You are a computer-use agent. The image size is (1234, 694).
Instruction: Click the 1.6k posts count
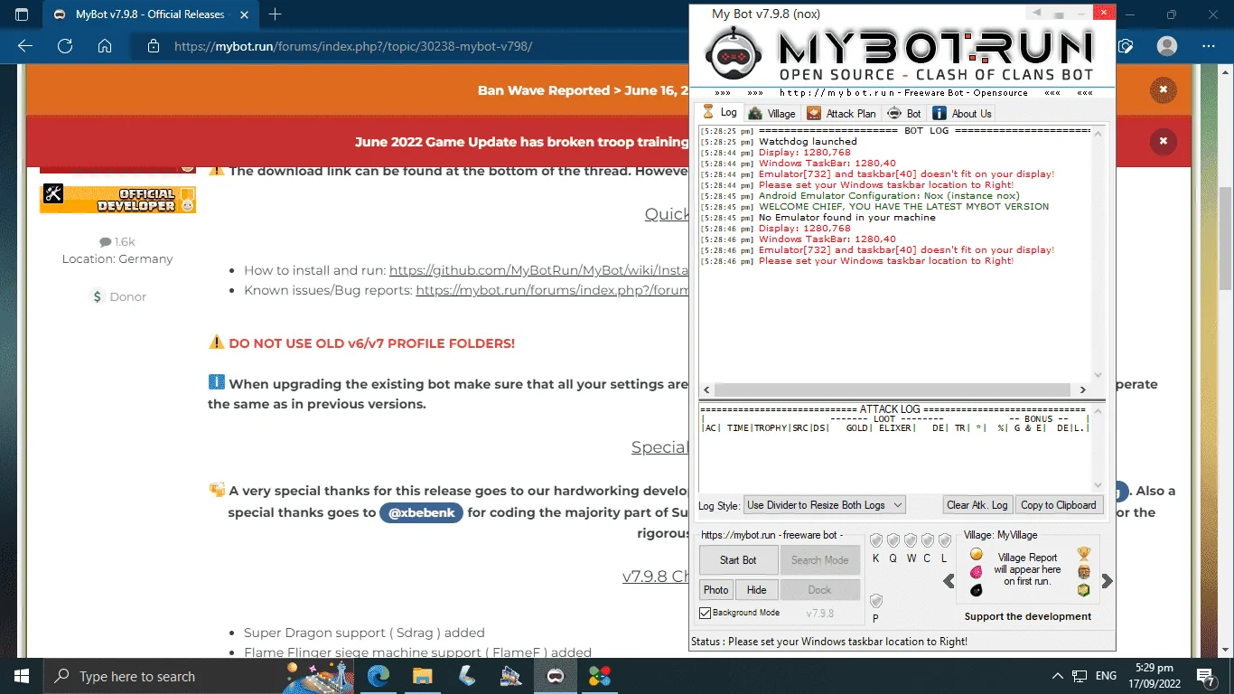point(117,241)
